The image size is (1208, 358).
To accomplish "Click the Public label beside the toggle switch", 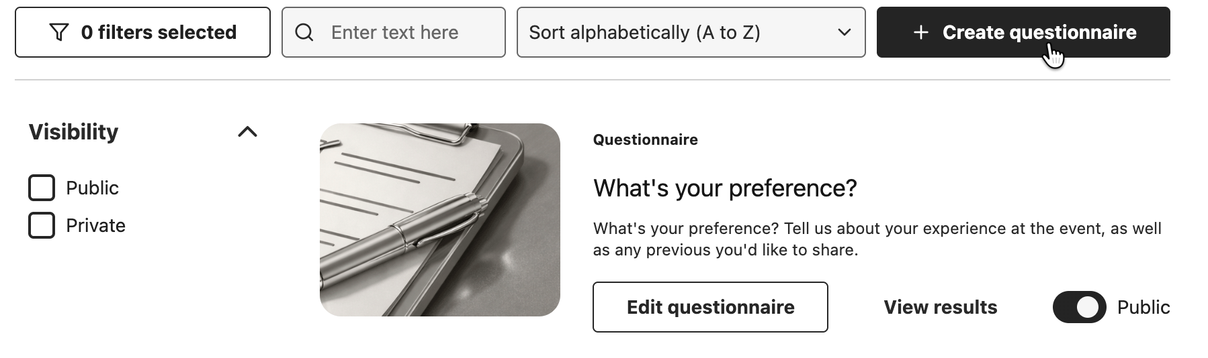I will (x=1143, y=307).
